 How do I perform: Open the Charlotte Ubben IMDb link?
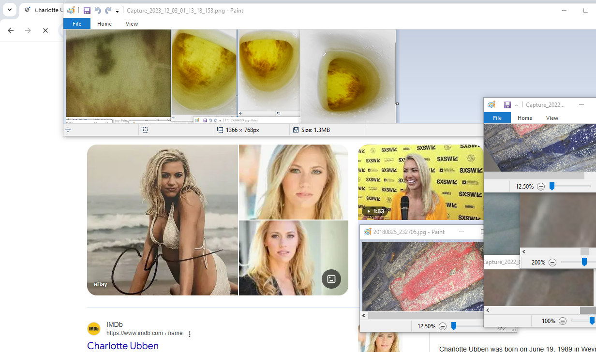coord(123,346)
